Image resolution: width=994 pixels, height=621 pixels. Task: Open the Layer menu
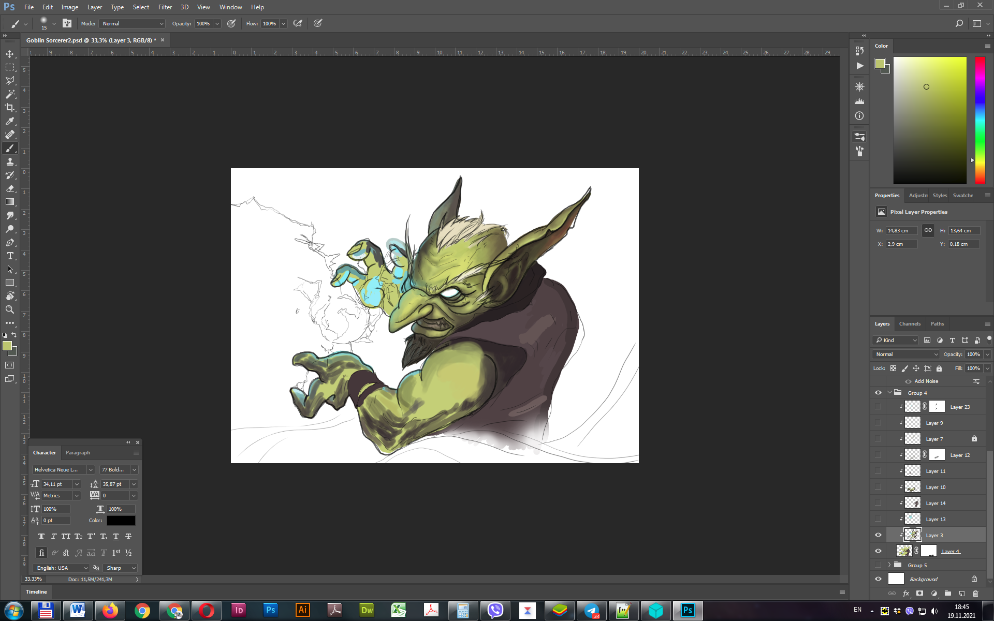pos(95,7)
